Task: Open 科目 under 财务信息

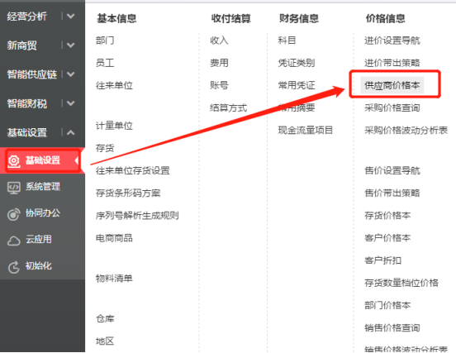Action: click(287, 41)
